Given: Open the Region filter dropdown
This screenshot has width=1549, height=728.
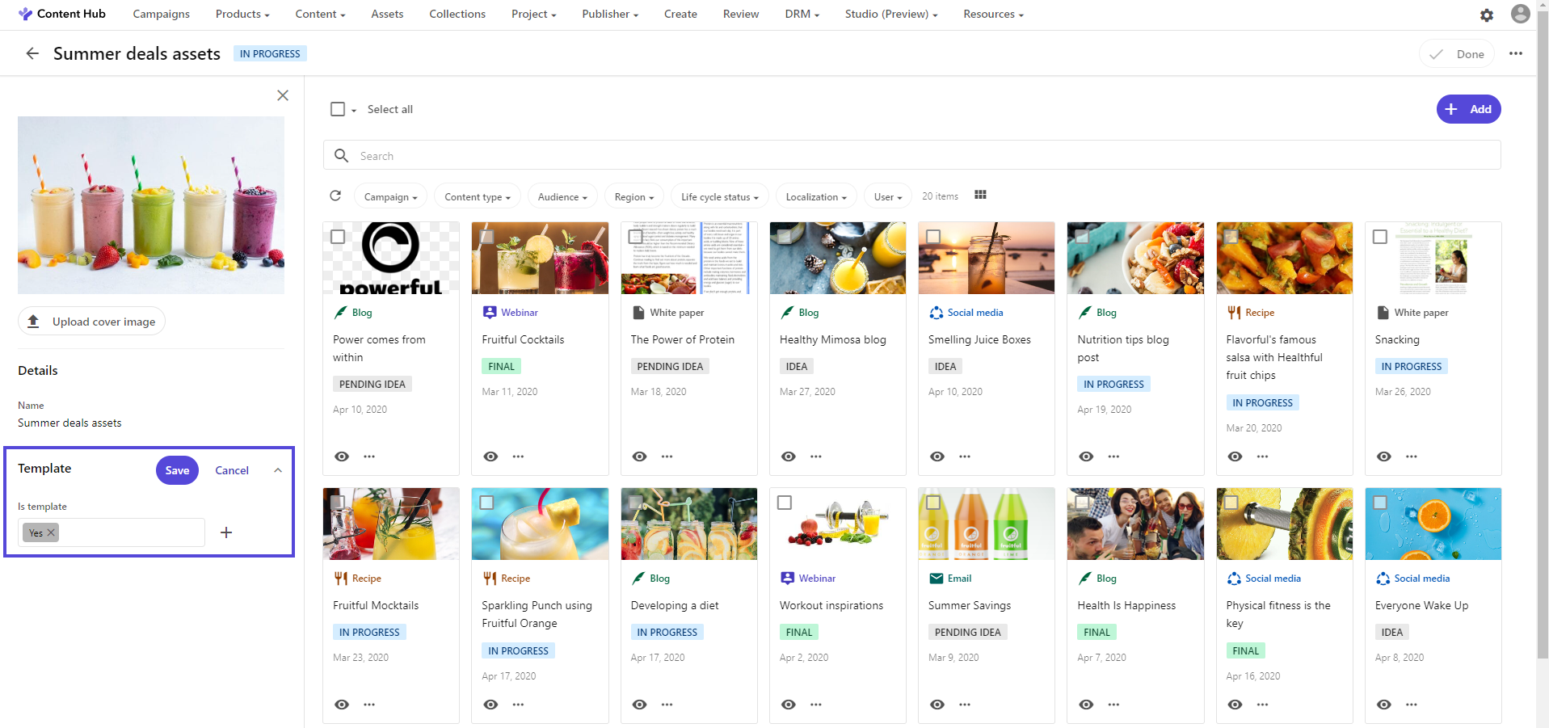Looking at the screenshot, I should (x=634, y=196).
